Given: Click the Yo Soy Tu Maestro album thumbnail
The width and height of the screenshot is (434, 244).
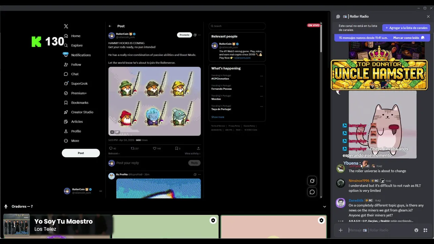Looking at the screenshot, I should (x=16, y=224).
